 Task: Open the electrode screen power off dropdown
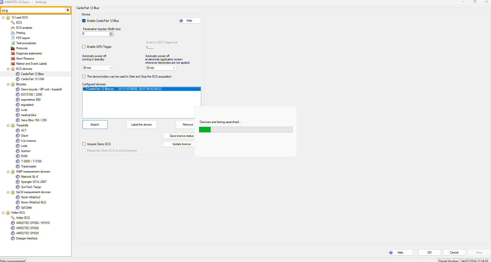(161, 68)
